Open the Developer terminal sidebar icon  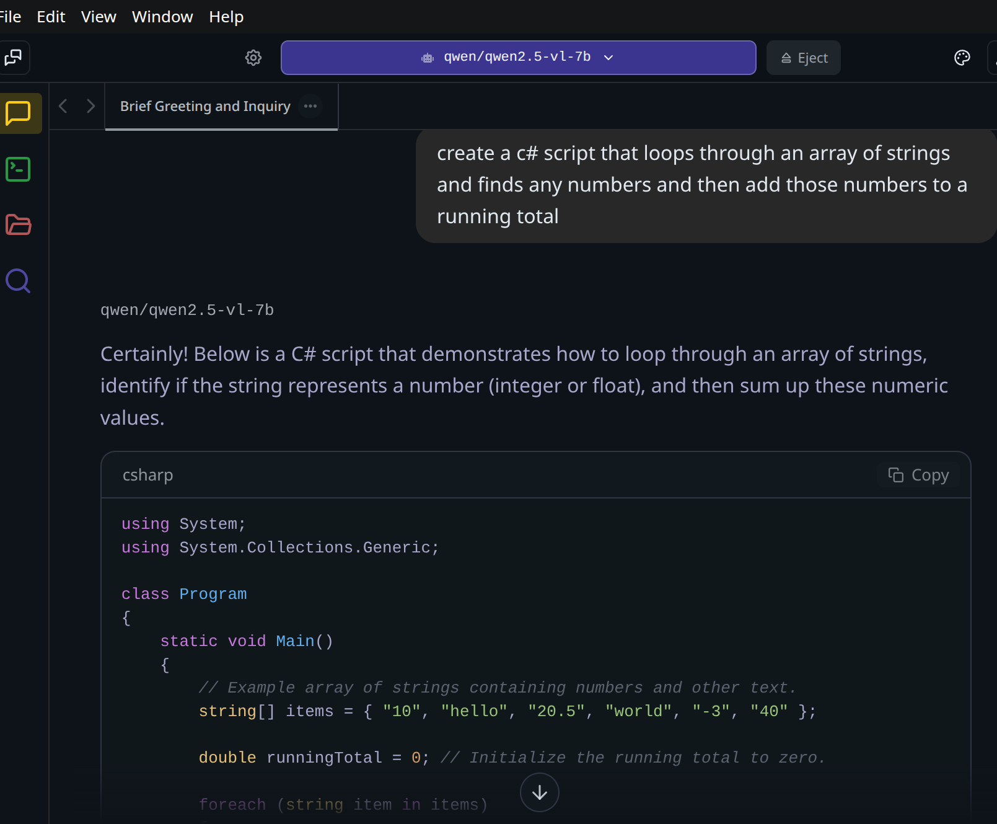coord(18,169)
